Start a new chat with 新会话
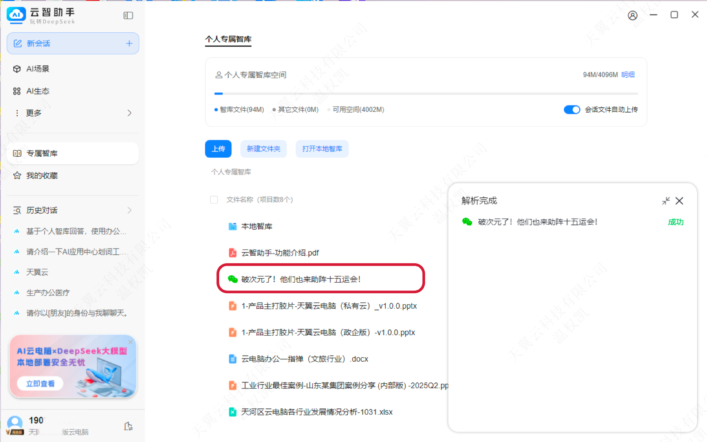This screenshot has width=707, height=442. (73, 43)
